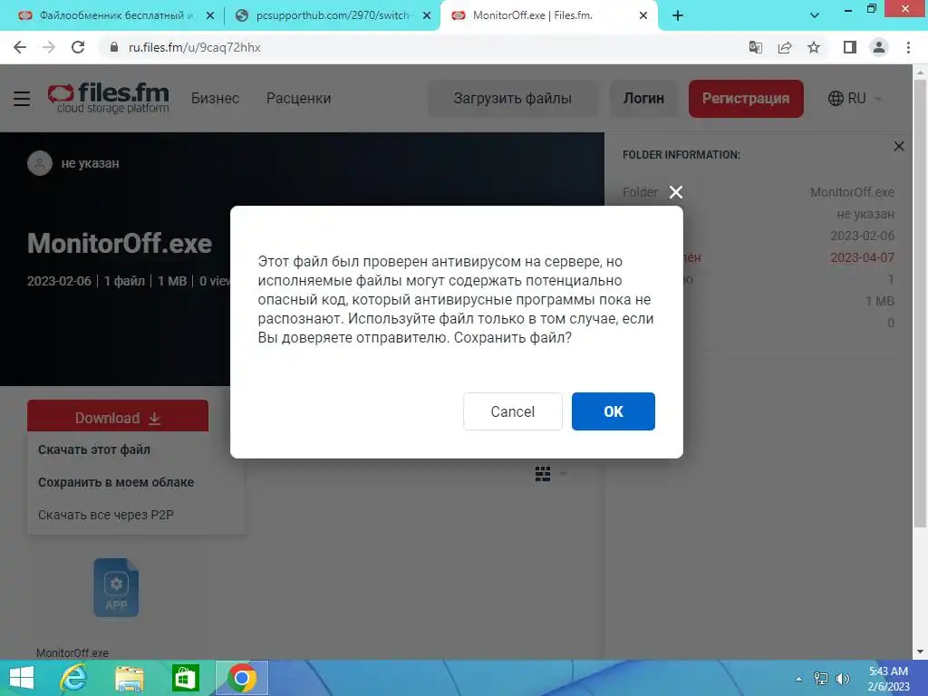Click the Chrome taskbar icon
Viewport: 928px width, 696px height.
(x=241, y=678)
